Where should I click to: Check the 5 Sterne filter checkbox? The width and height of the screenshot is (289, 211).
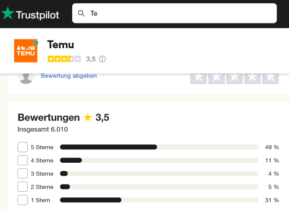pos(23,147)
